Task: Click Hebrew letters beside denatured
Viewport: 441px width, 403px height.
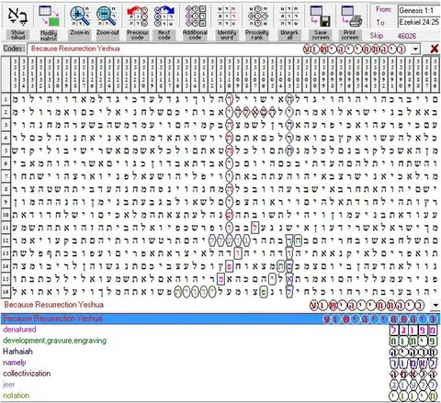Action: click(x=414, y=330)
